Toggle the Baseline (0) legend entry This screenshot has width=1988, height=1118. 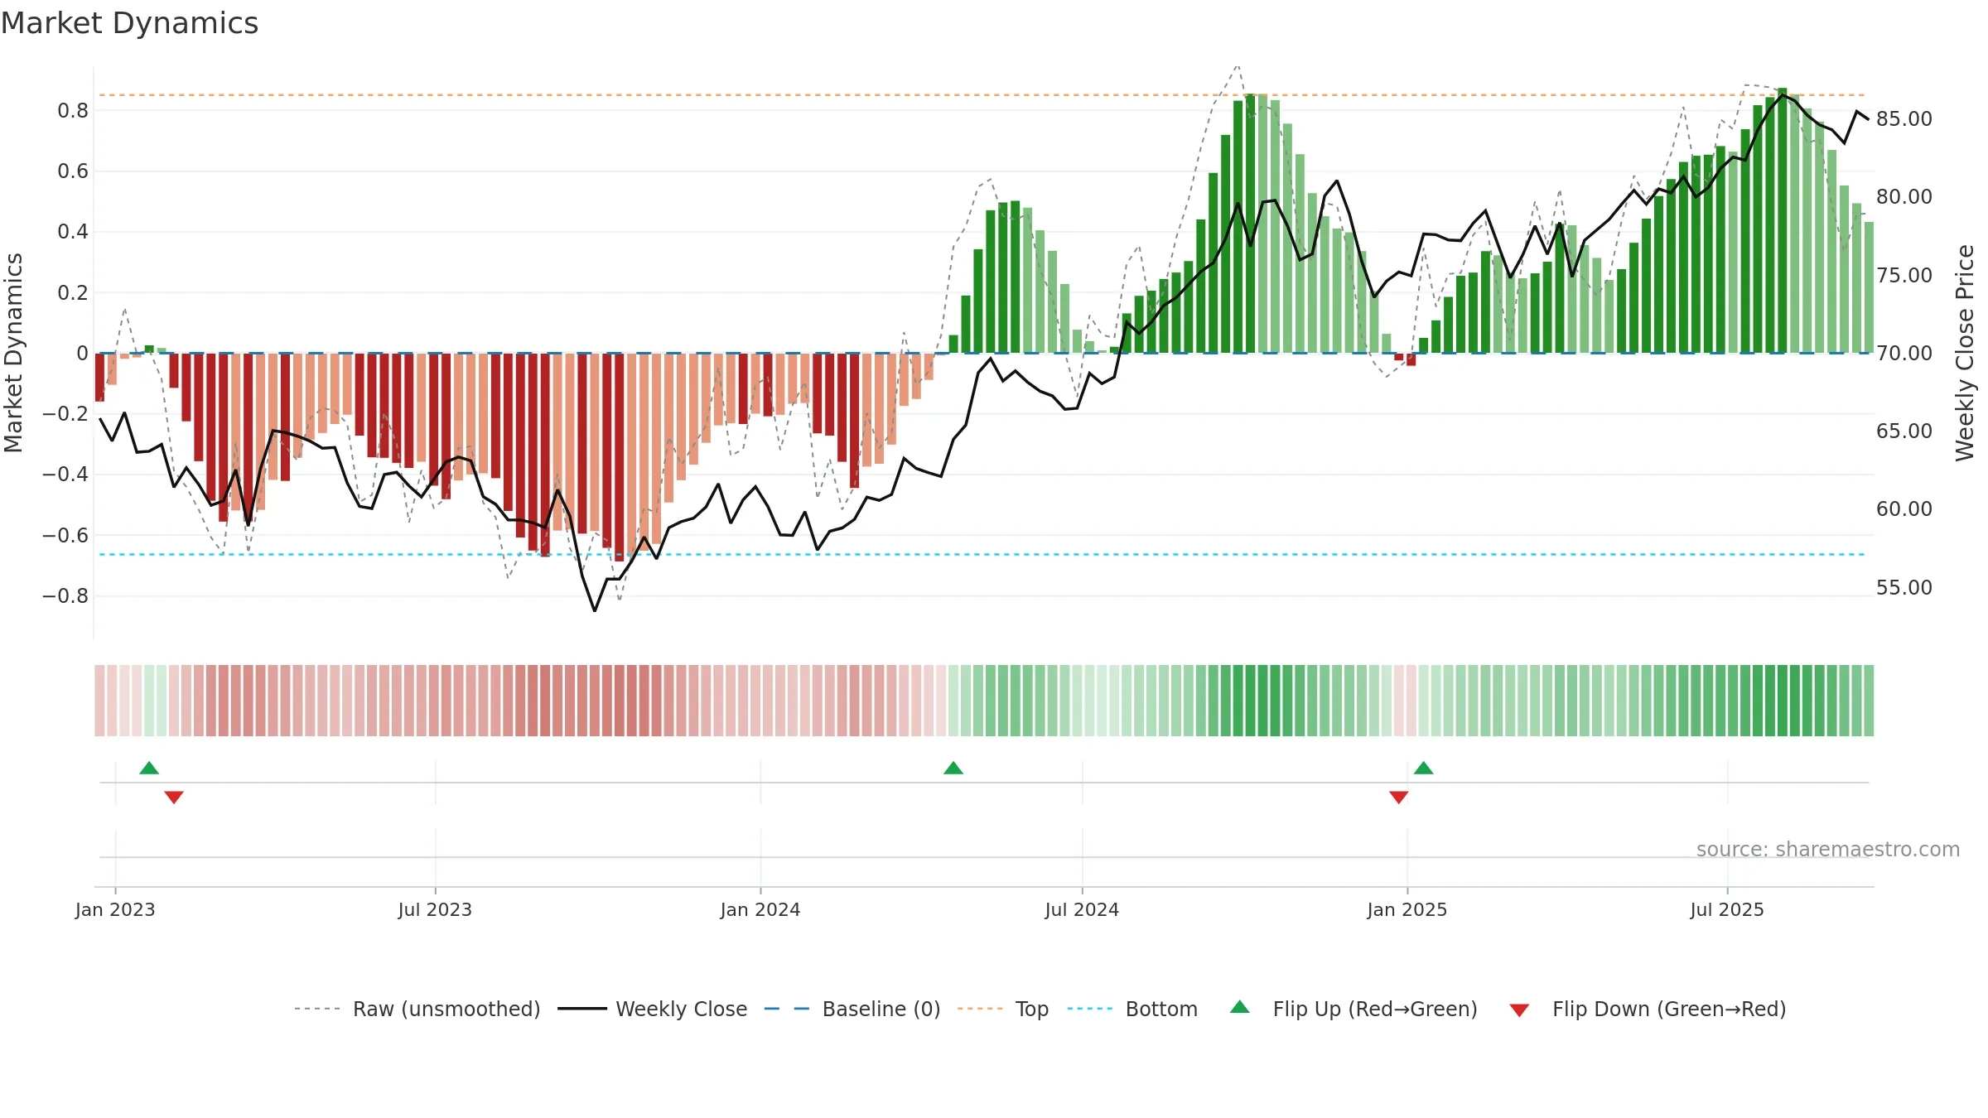click(852, 1009)
